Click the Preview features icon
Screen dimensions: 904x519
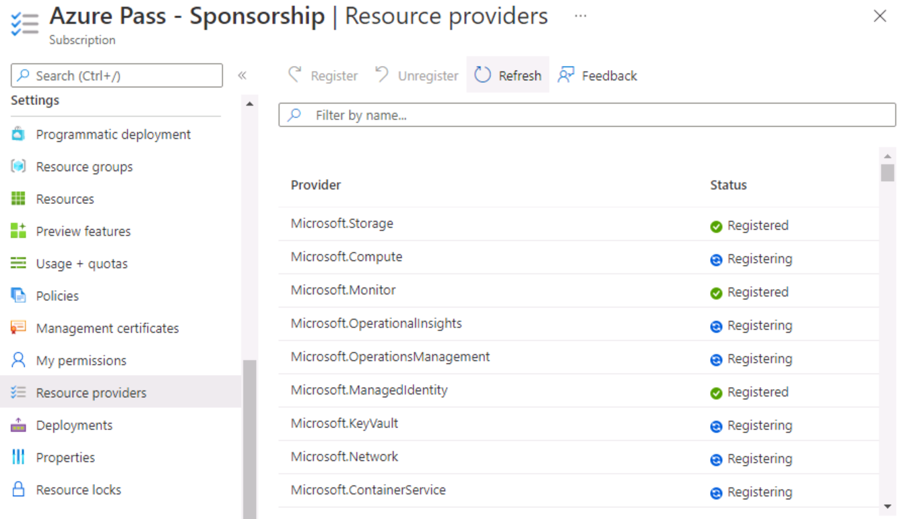19,232
